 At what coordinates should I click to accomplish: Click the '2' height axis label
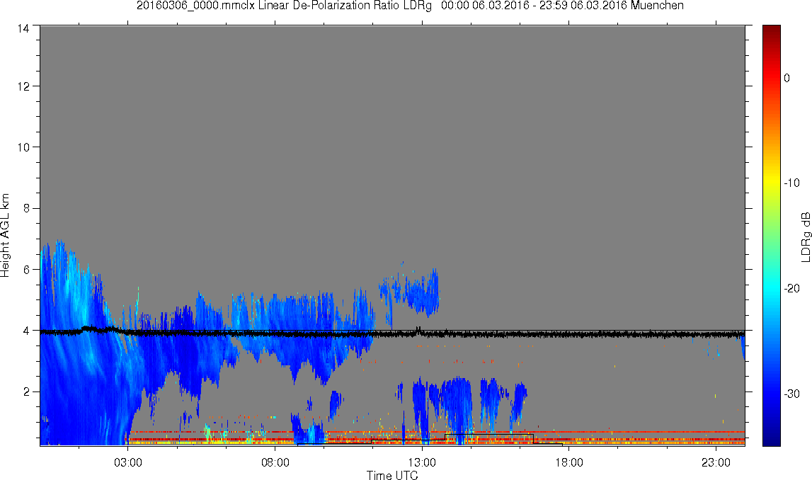pyautogui.click(x=26, y=392)
